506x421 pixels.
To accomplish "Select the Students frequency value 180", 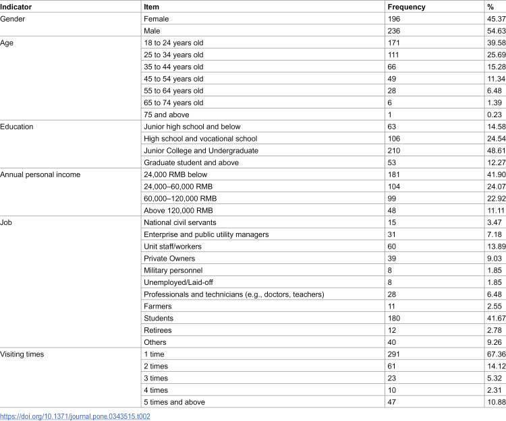I will point(394,318).
